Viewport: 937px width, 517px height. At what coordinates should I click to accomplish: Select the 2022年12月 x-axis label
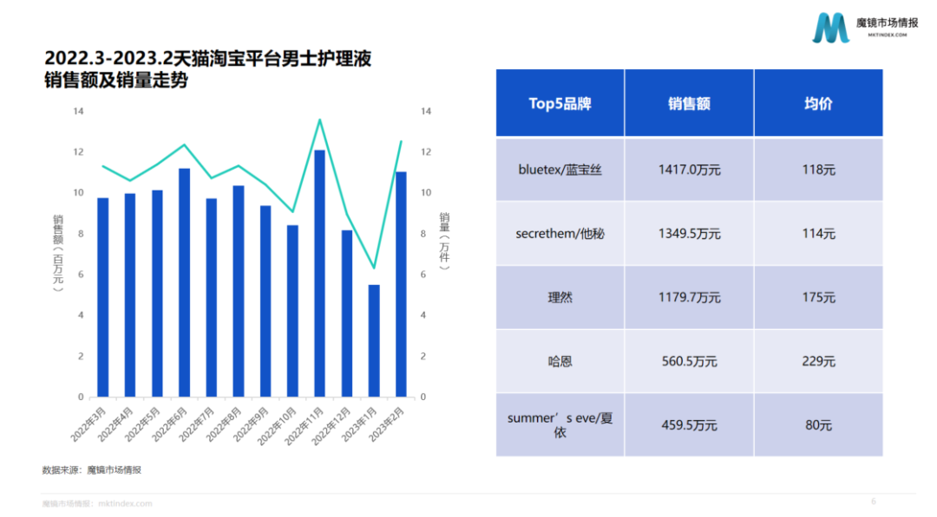pos(331,426)
